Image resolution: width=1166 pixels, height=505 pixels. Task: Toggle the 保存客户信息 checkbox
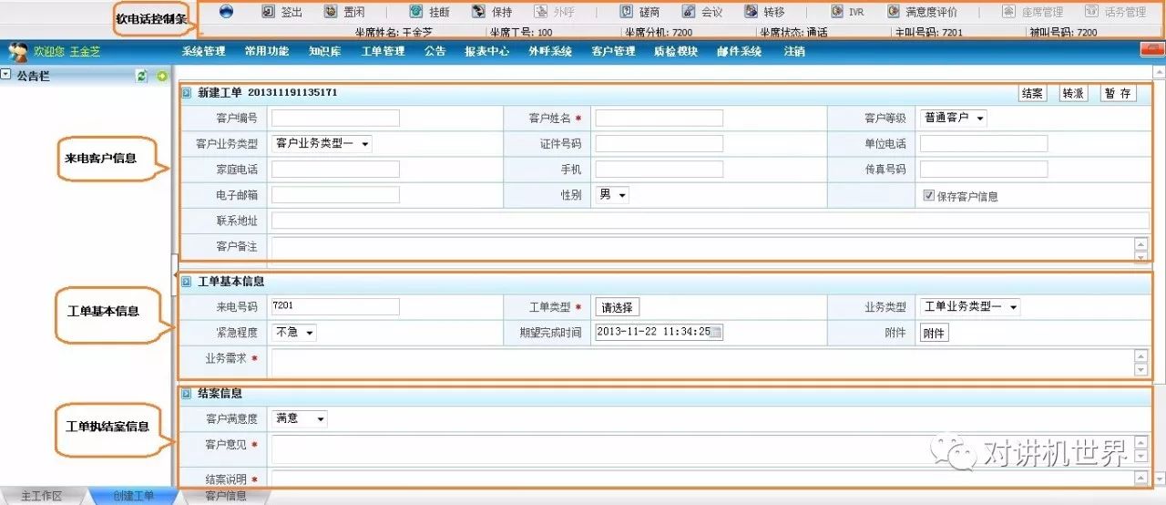[928, 196]
